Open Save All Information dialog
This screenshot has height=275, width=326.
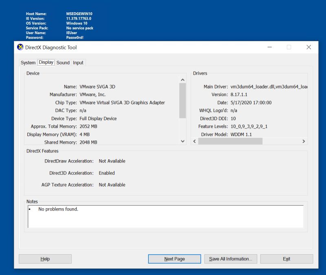point(231,259)
